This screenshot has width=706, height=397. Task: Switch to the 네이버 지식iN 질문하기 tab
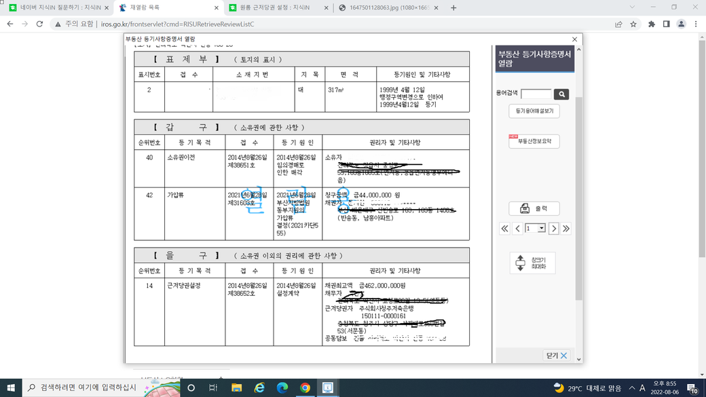58,7
